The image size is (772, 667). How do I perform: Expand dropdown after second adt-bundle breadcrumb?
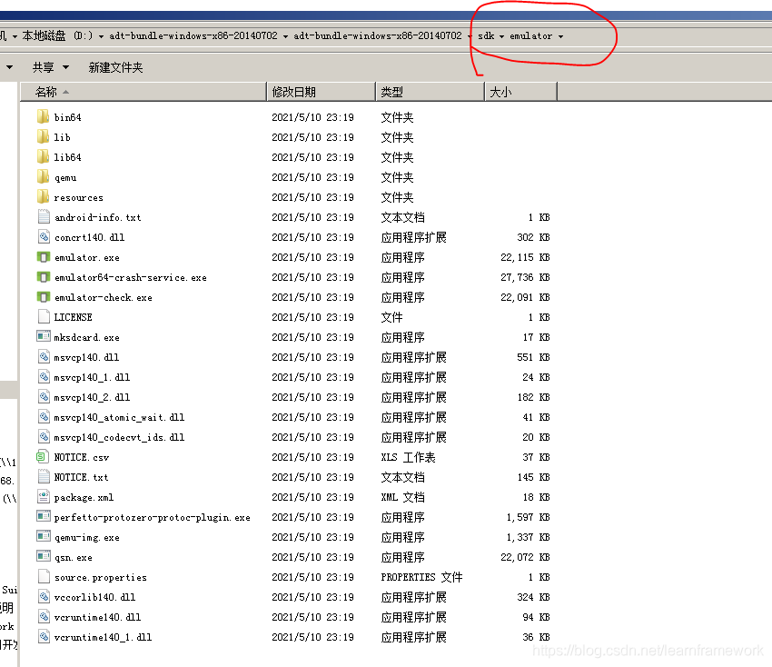click(470, 36)
